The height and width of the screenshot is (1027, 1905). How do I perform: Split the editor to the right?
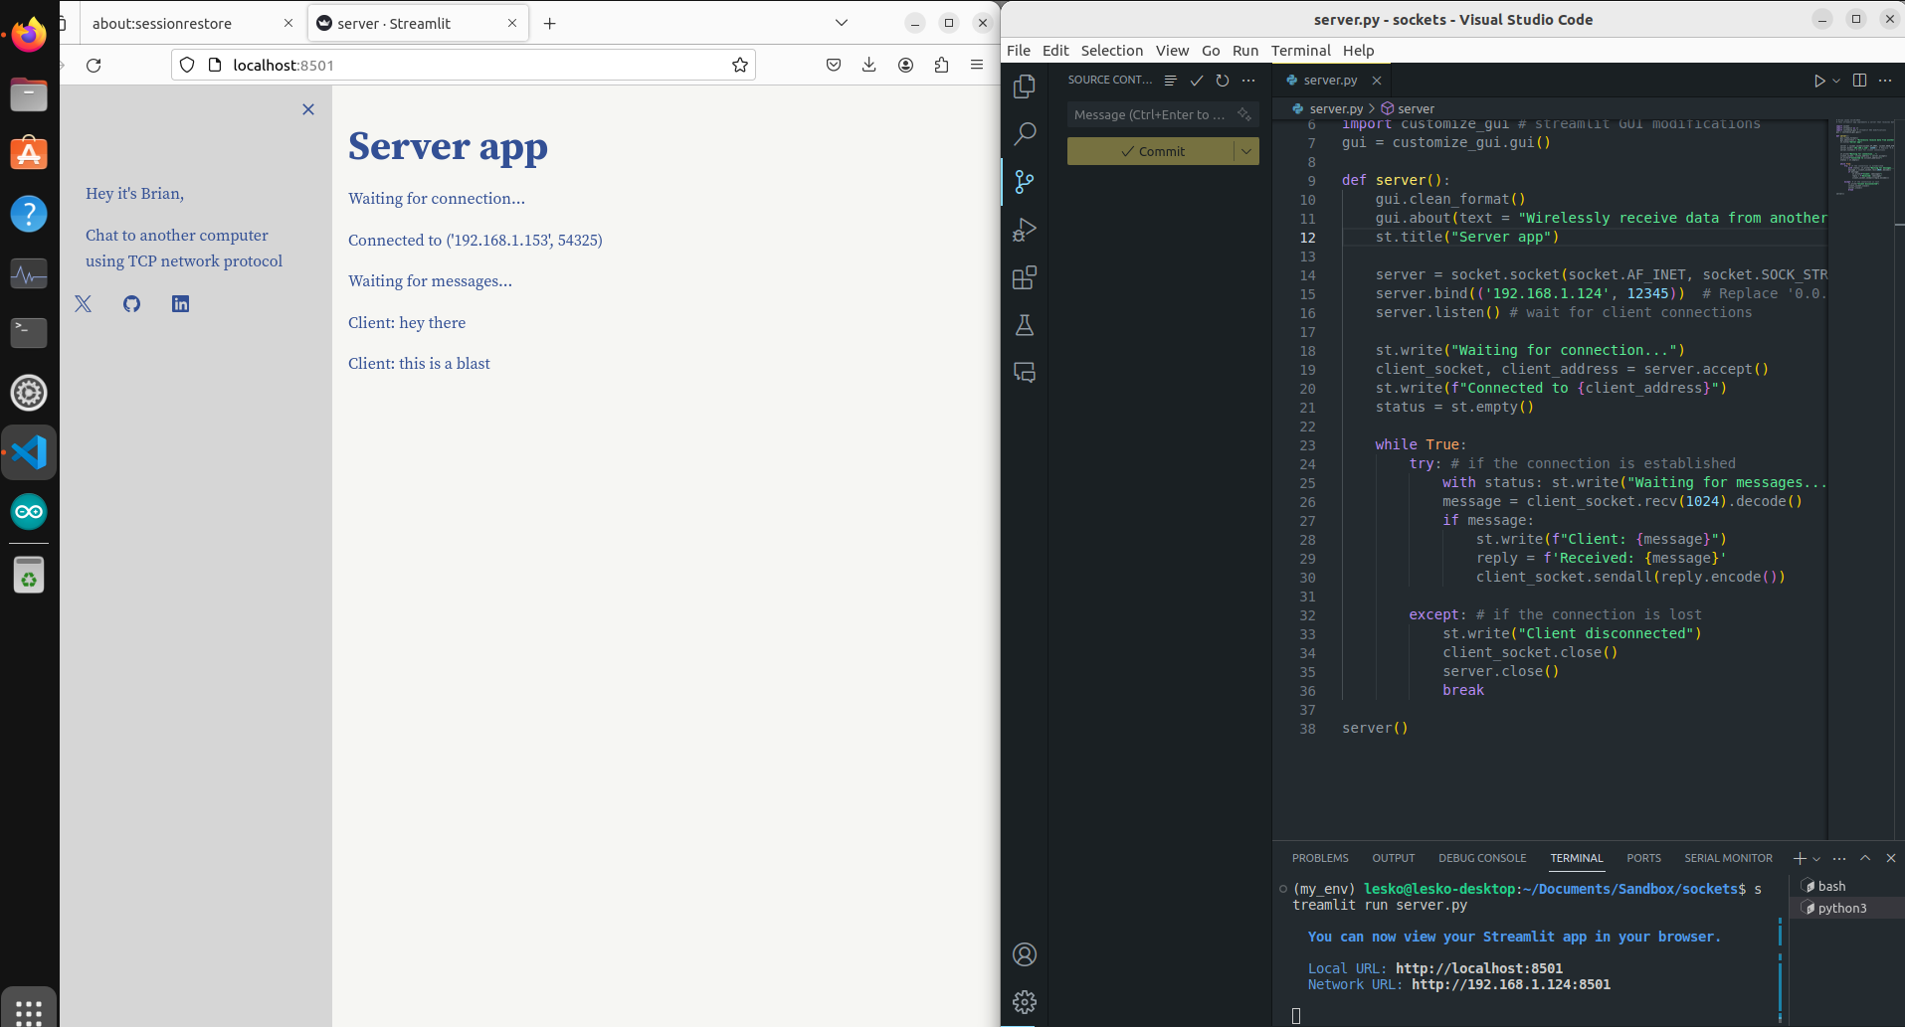[x=1859, y=81]
